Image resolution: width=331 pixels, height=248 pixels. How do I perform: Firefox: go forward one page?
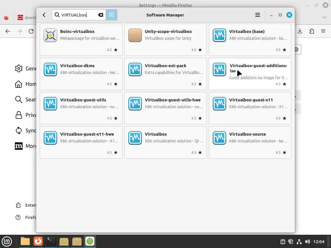tap(19, 31)
